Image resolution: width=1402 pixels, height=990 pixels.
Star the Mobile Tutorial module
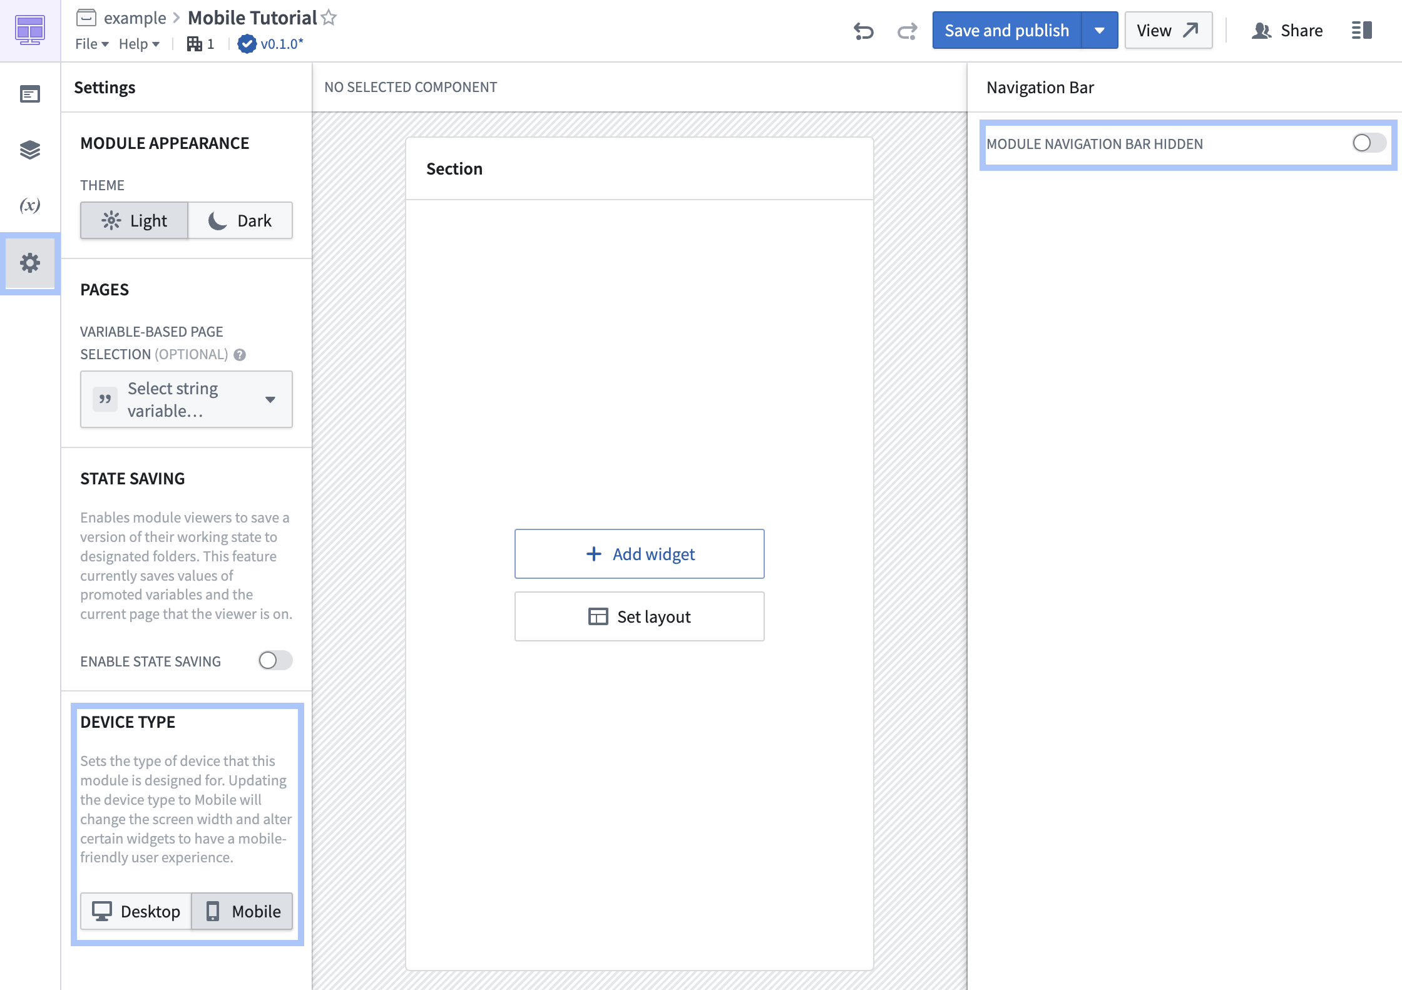(x=329, y=18)
